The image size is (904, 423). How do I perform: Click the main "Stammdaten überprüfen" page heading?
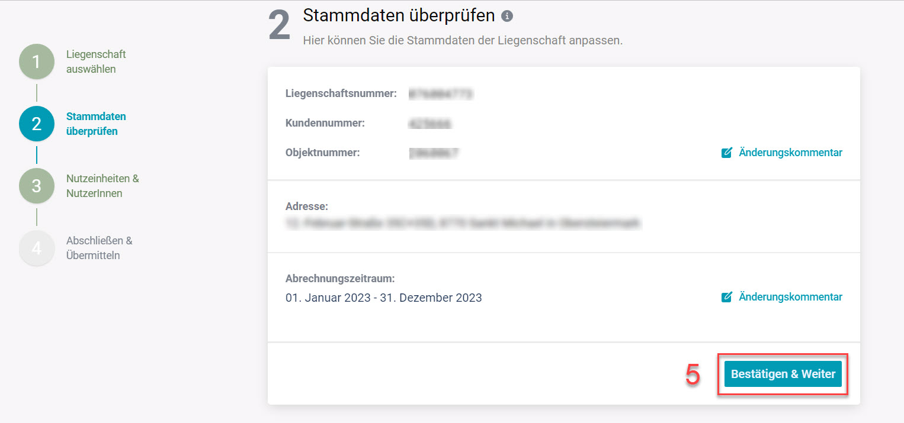coord(399,15)
